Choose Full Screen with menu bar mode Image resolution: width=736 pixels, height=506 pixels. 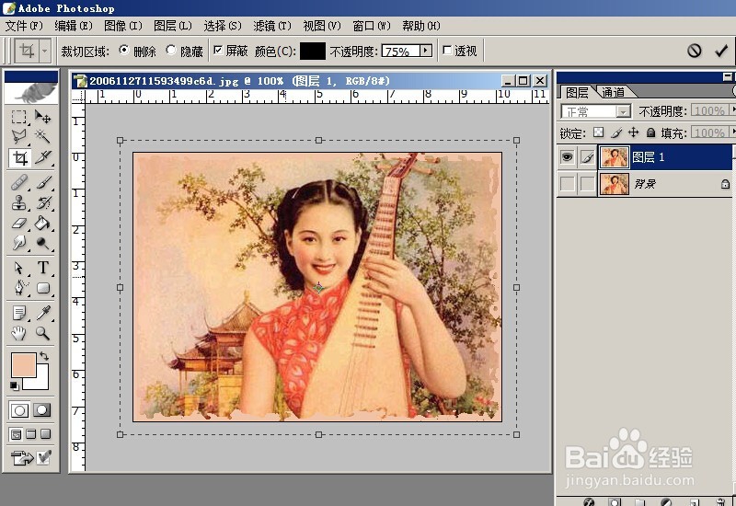tap(31, 434)
